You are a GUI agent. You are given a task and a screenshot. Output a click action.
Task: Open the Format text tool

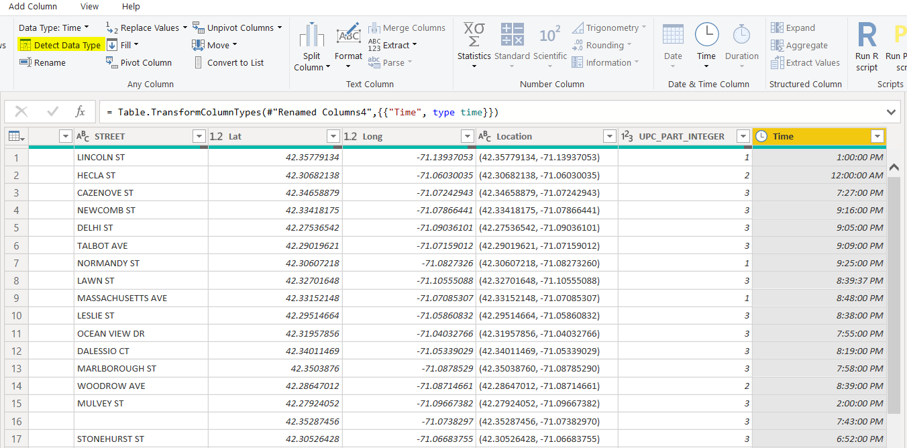point(348,36)
